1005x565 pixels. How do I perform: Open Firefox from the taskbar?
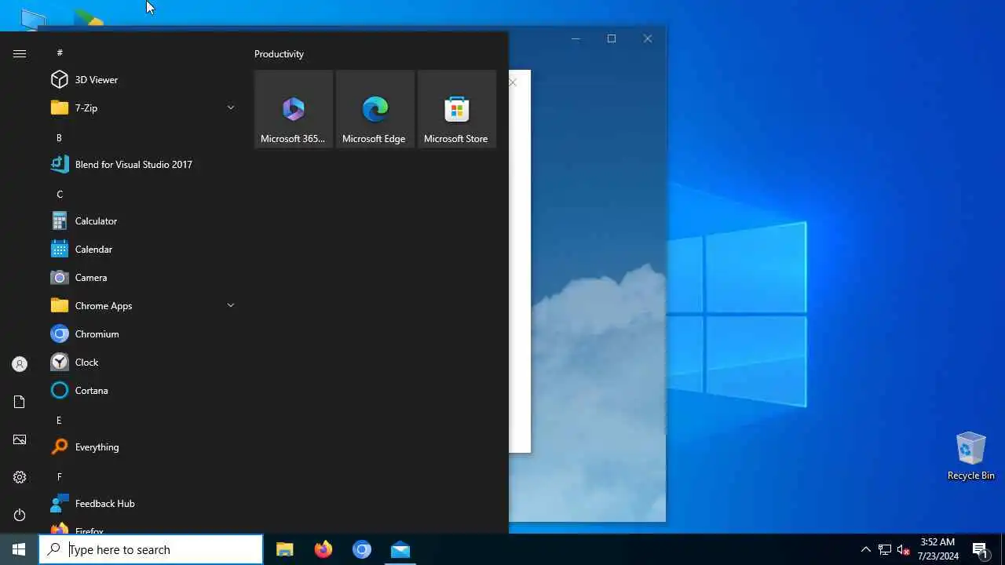click(323, 549)
